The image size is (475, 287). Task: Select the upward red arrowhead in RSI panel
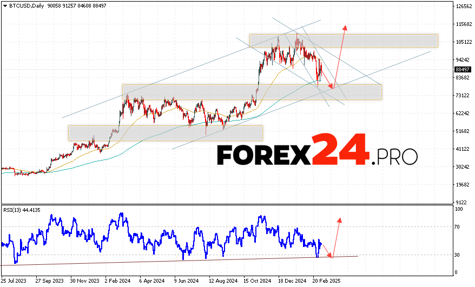pos(340,220)
